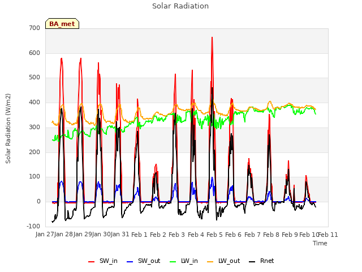Screen dimensions: 362x272
Task: Click the 100 y-axis tick label
Action: coord(35,177)
